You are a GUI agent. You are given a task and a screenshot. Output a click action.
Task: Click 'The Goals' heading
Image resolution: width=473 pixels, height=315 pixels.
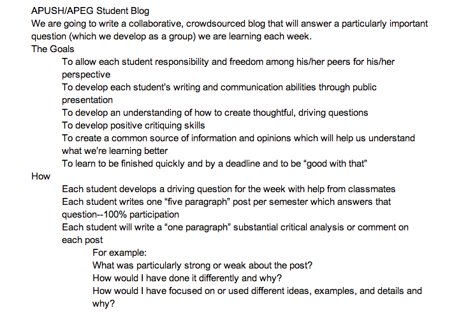53,49
